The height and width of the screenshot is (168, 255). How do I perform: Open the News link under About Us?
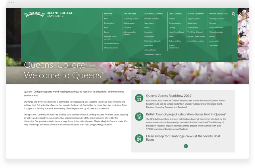[x=106, y=28]
